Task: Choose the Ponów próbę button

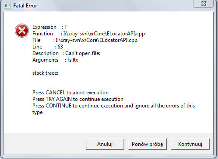Action: click(x=148, y=144)
